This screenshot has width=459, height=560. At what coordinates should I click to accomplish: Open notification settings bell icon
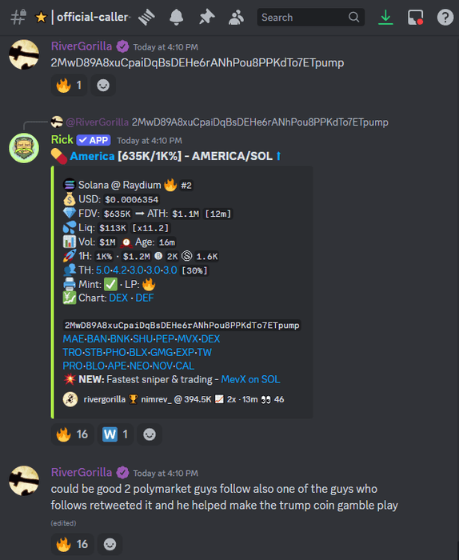[x=176, y=17]
